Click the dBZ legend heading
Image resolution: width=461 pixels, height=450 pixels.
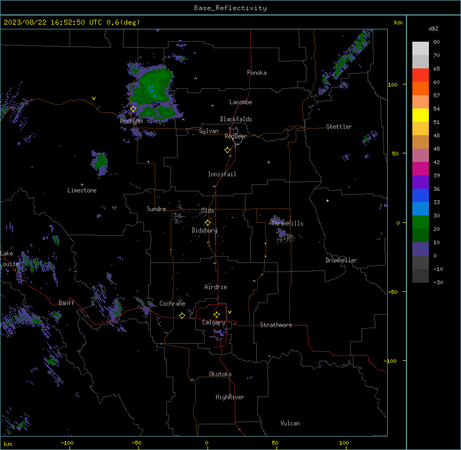tap(433, 28)
